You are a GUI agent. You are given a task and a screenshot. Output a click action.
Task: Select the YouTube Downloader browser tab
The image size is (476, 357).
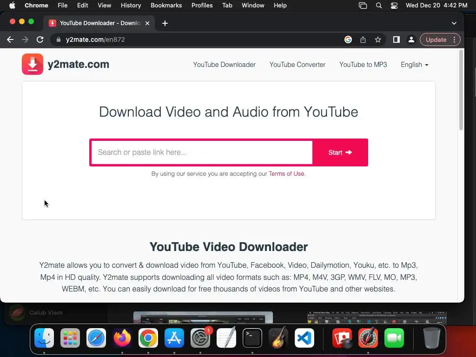(x=99, y=23)
